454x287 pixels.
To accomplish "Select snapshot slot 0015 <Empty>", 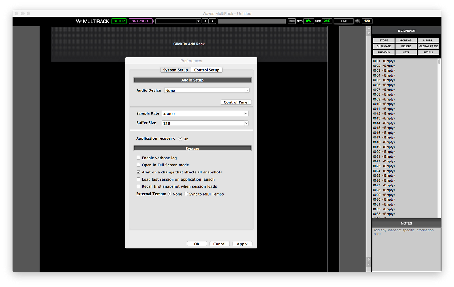I will (405, 128).
